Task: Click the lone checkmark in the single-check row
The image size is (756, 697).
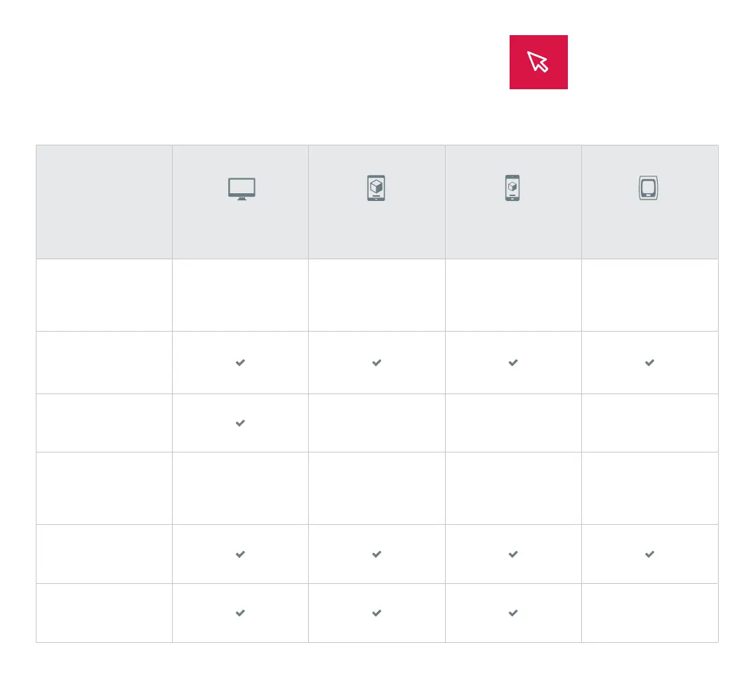Action: click(x=240, y=423)
